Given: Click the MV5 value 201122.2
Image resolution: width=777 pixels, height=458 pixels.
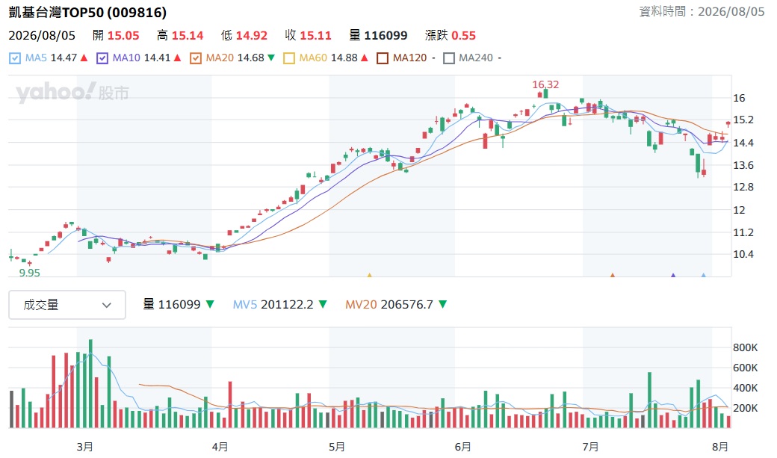Looking at the screenshot, I should click(x=287, y=304).
